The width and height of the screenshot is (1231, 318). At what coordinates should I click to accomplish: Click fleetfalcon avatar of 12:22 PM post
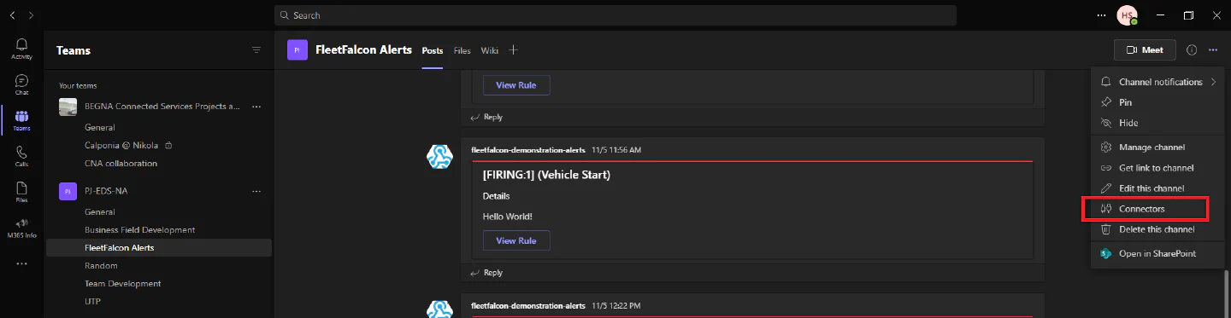(439, 309)
